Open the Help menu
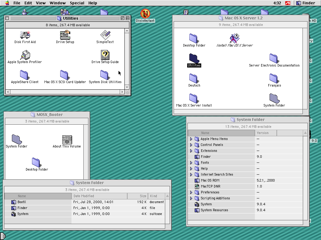Viewport: 321px width, 240px height. 93,3
